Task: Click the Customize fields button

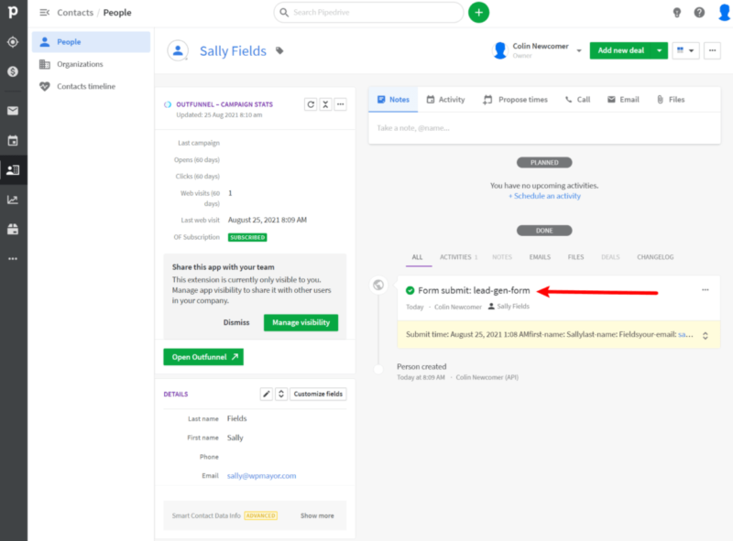Action: pyautogui.click(x=318, y=394)
